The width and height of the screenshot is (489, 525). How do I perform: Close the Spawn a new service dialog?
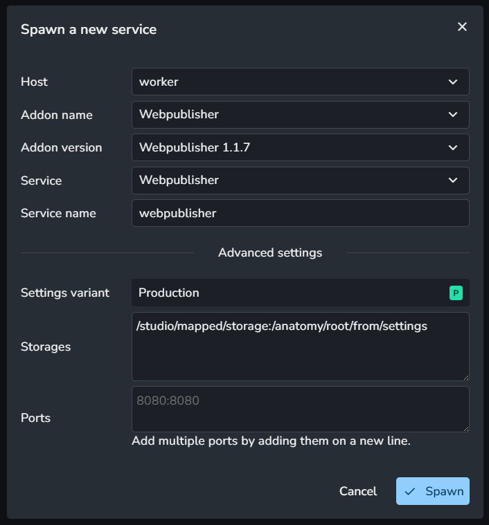click(x=462, y=27)
